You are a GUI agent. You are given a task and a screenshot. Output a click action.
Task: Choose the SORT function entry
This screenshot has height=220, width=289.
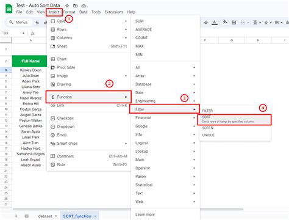pos(234,119)
